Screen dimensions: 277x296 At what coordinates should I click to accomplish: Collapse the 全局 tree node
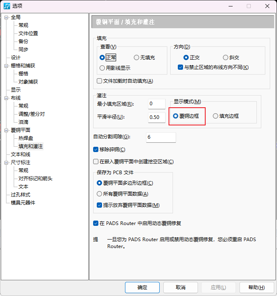click(6, 17)
